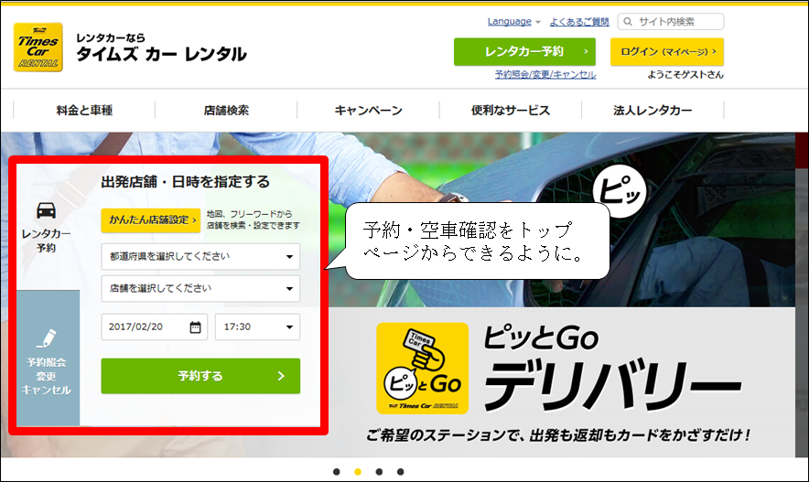Click the ピッとGo yellow card logo
This screenshot has width=809, height=482.
(422, 368)
